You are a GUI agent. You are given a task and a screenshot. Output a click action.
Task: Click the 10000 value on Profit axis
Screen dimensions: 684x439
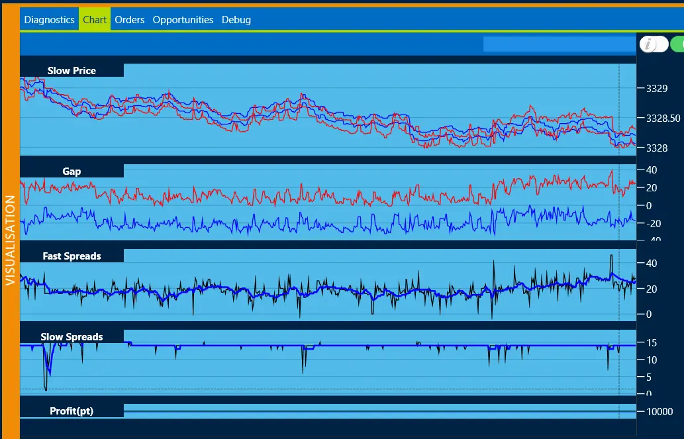[659, 411]
